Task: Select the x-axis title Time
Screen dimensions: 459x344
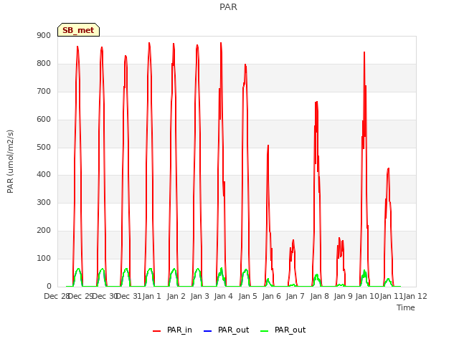Action: pyautogui.click(x=406, y=307)
